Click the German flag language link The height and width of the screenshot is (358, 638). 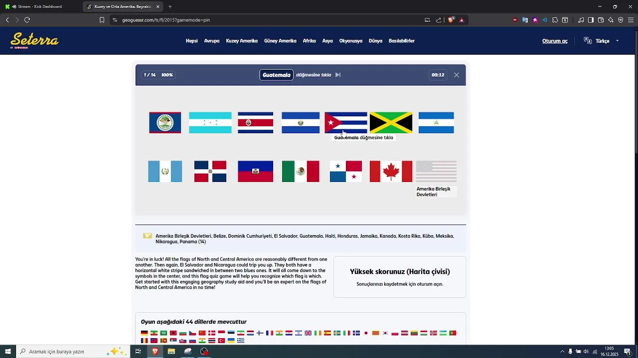tap(145, 333)
